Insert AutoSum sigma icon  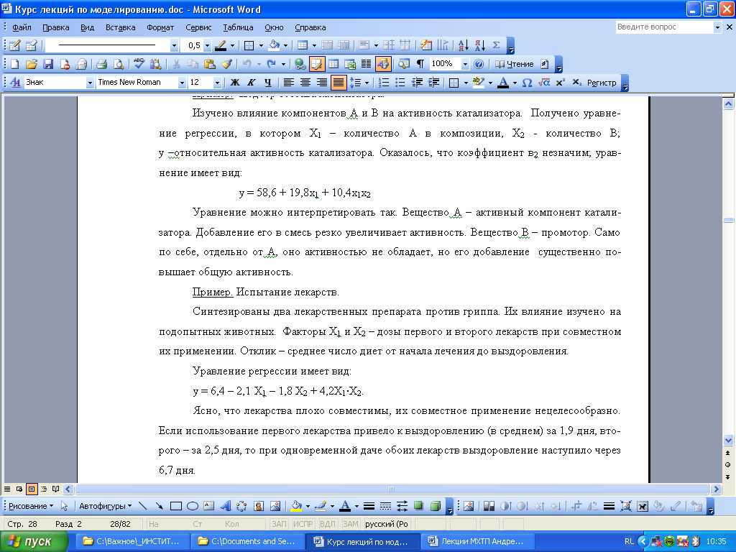pyautogui.click(x=496, y=45)
